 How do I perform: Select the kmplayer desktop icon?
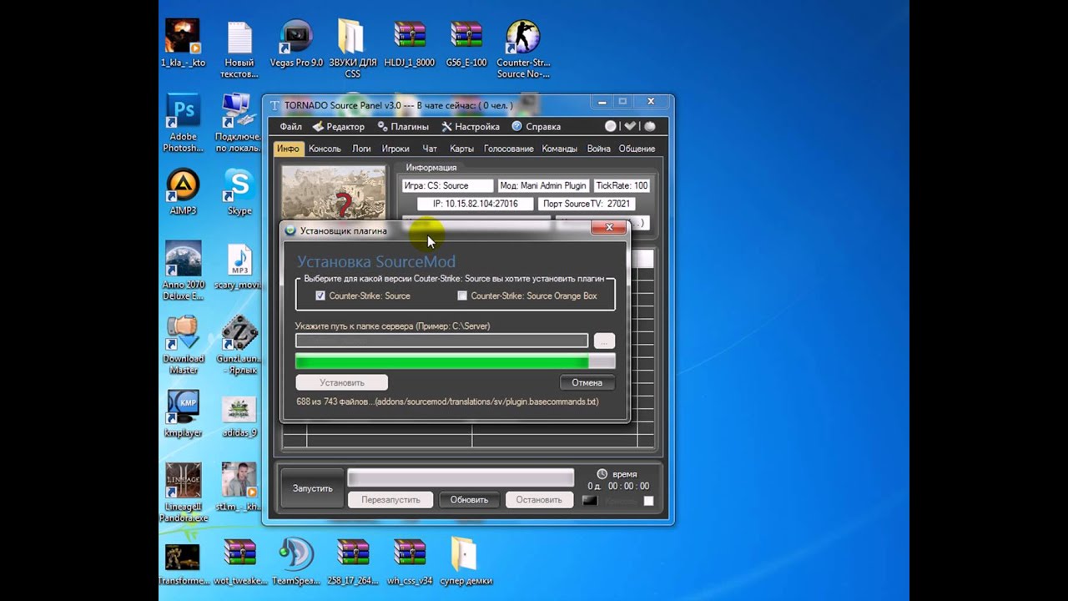pos(183,414)
